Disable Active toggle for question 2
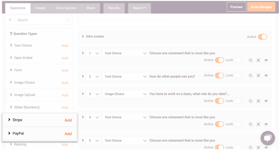Viewport: 279px width, 157px height. click(x=219, y=76)
